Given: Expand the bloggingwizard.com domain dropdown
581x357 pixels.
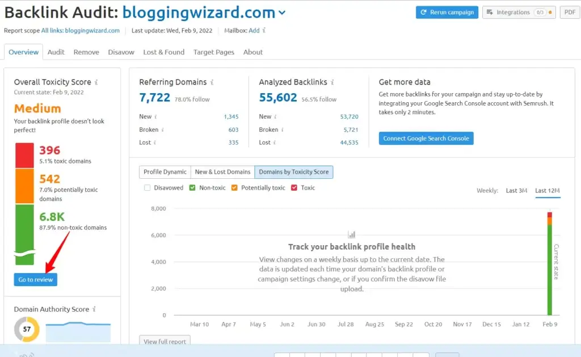Looking at the screenshot, I should pos(283,12).
